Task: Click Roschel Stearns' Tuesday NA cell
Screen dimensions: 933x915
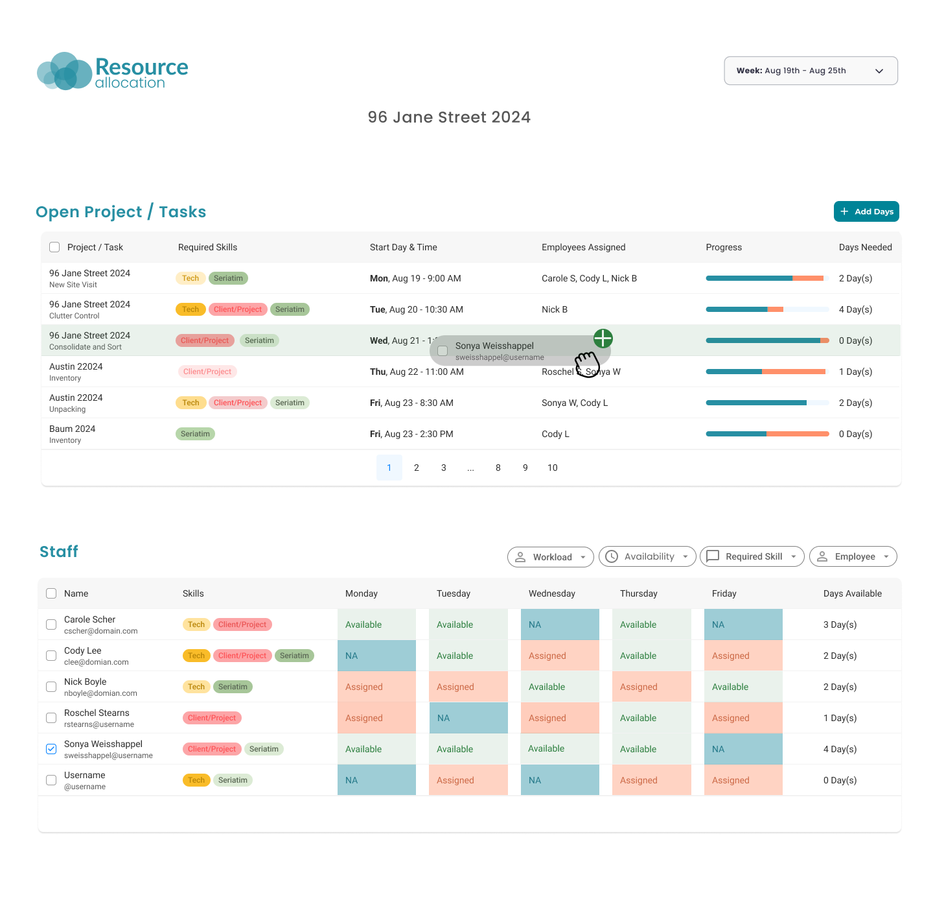Action: pos(468,718)
